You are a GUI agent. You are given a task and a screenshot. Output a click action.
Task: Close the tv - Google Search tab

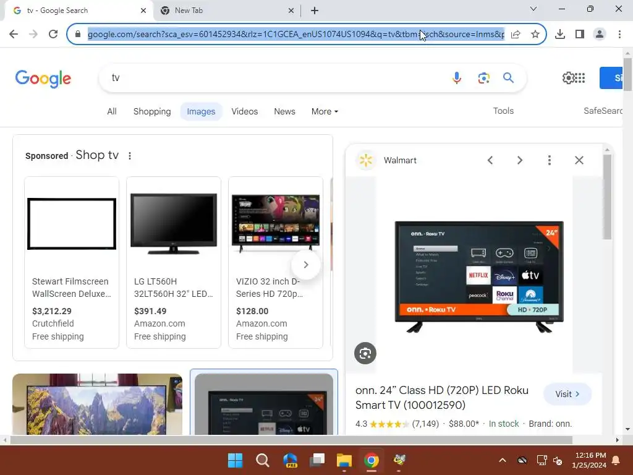coord(143,11)
